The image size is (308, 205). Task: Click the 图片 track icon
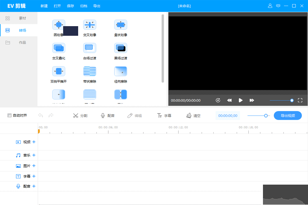(18, 166)
